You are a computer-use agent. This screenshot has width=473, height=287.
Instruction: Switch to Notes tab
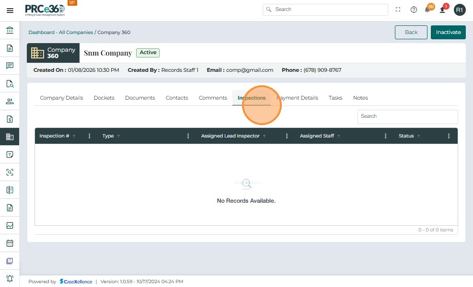pyautogui.click(x=360, y=98)
